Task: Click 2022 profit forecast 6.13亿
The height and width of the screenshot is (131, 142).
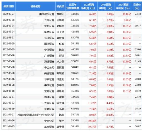Action: 93,20
